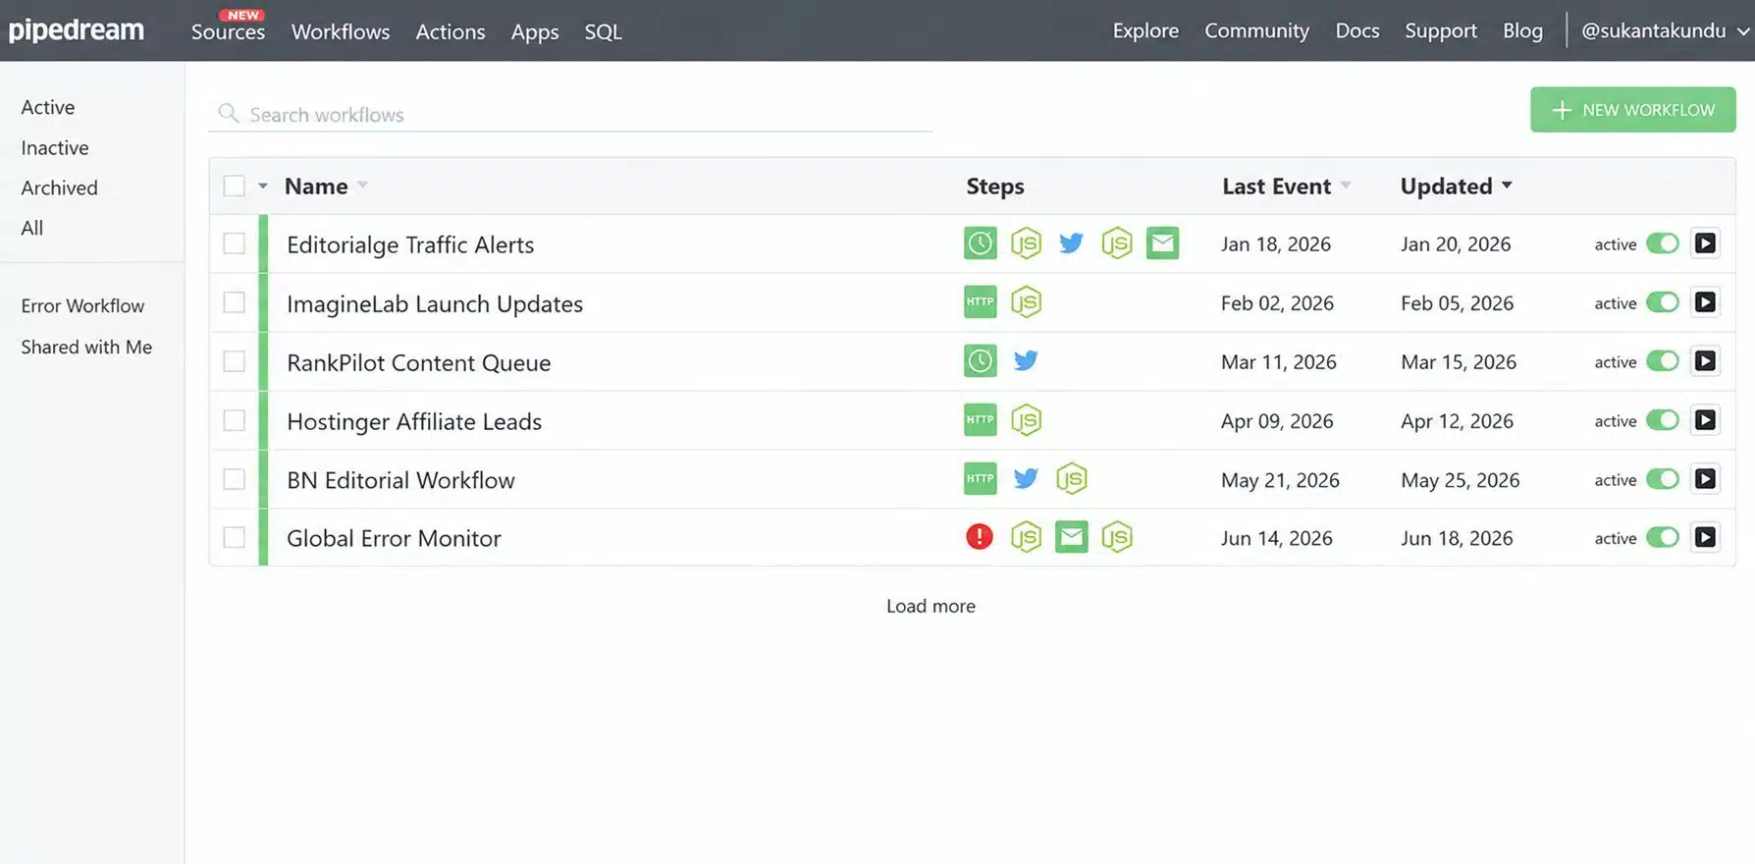Open Shared with Me in the sidebar
The image size is (1755, 864).
tap(86, 347)
